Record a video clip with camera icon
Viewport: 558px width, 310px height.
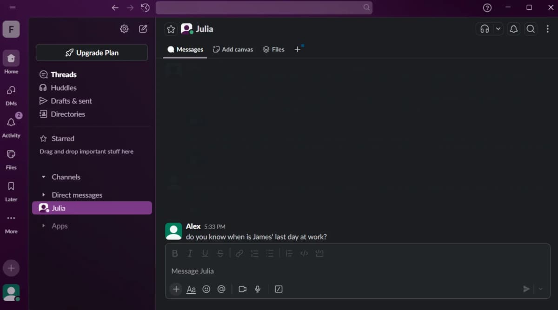[x=242, y=289]
